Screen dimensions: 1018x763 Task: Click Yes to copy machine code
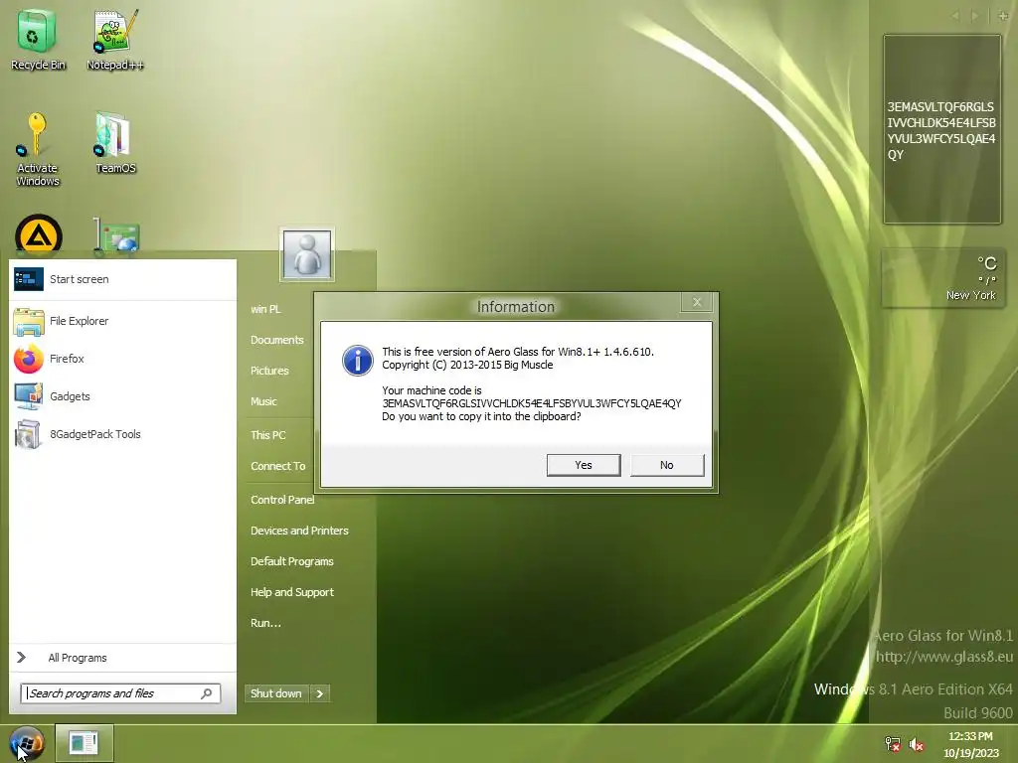(584, 465)
